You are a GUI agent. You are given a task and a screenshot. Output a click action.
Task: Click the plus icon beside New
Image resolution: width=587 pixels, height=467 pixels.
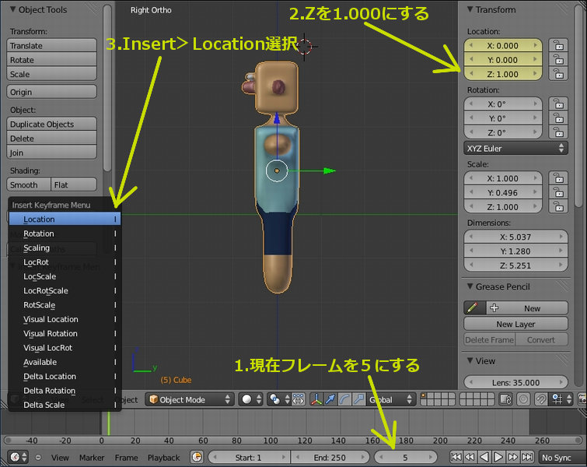pyautogui.click(x=494, y=308)
